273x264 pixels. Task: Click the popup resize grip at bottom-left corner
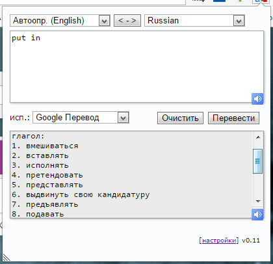click(x=6, y=257)
